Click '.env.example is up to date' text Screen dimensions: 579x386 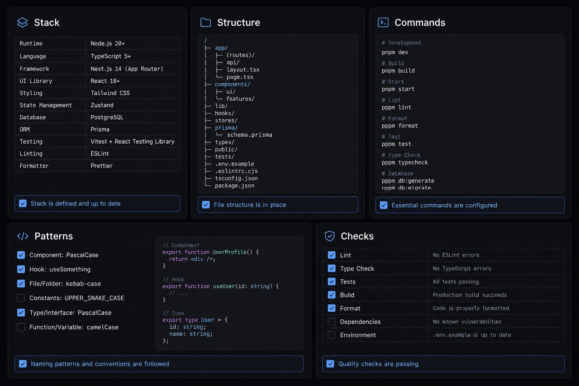[472, 335]
